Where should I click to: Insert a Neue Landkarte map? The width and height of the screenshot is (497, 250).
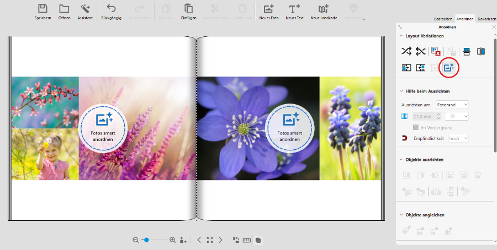(x=324, y=9)
